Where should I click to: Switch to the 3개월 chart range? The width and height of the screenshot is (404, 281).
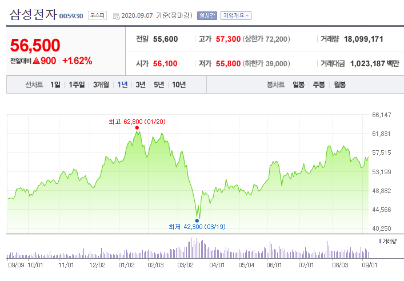[101, 85]
